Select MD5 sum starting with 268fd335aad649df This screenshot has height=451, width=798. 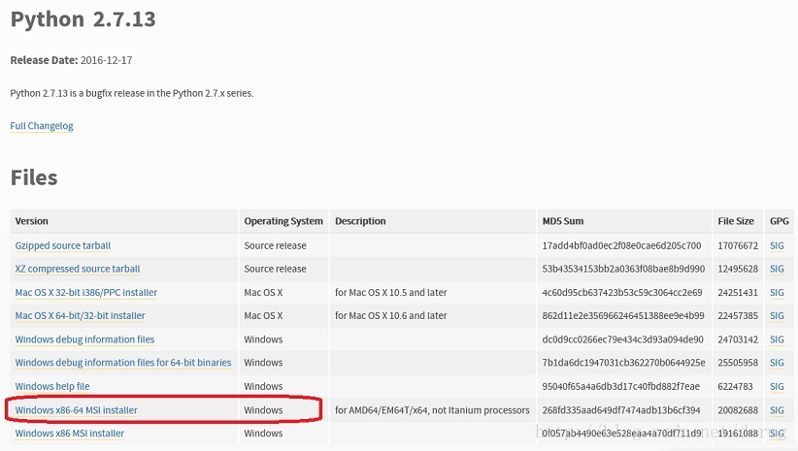pos(621,410)
